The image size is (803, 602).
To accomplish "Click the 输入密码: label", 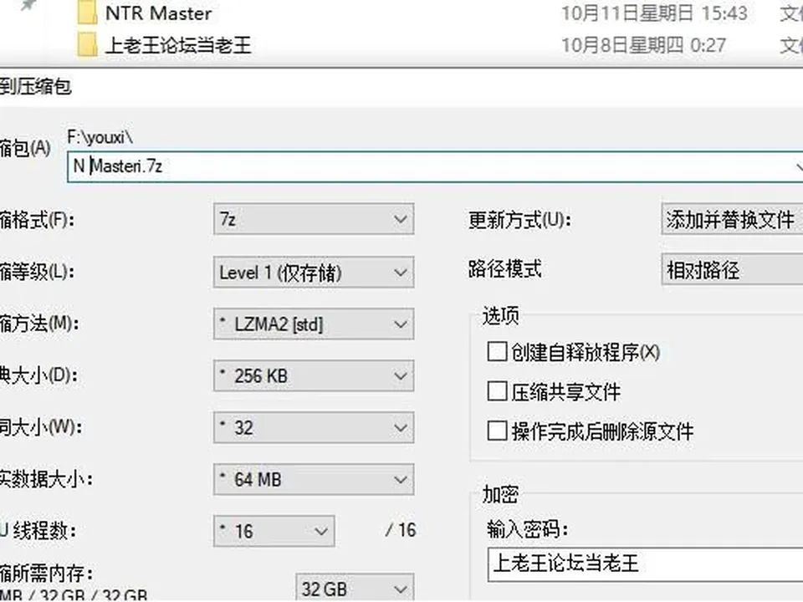I will point(528,529).
